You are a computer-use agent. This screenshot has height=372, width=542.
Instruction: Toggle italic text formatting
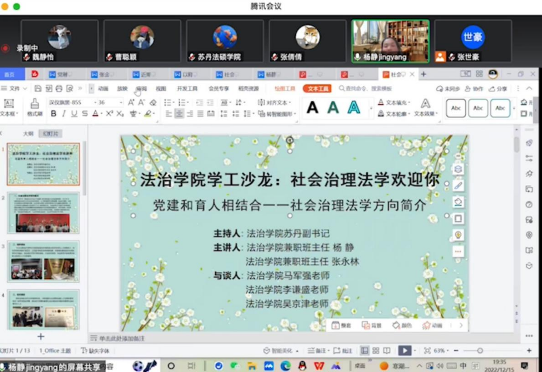point(64,114)
